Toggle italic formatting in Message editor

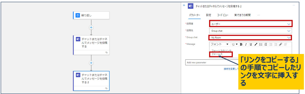(246, 44)
